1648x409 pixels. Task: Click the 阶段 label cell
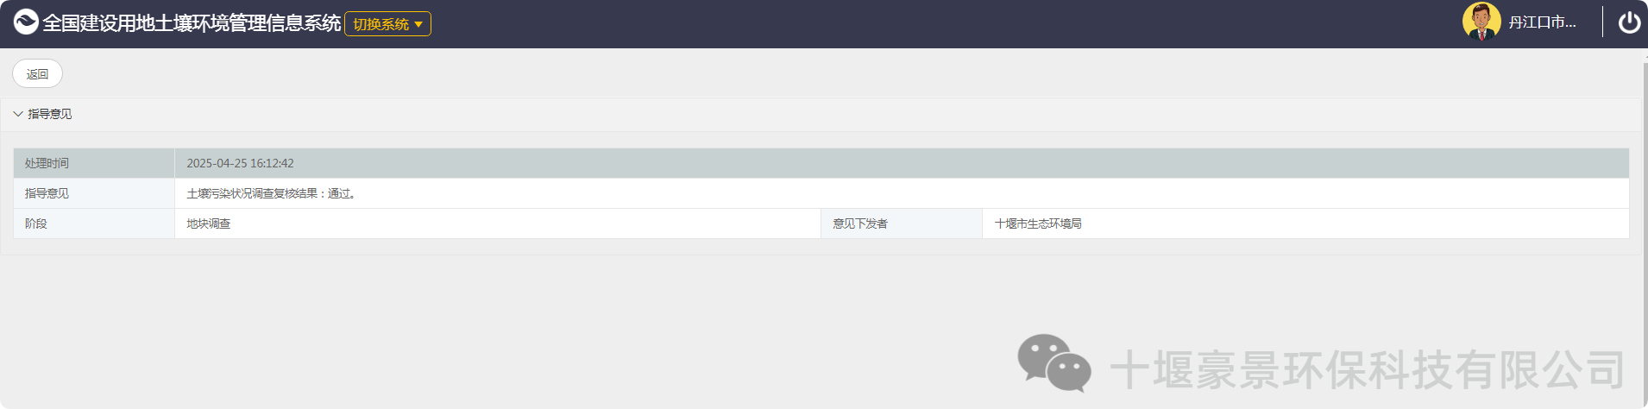(36, 223)
